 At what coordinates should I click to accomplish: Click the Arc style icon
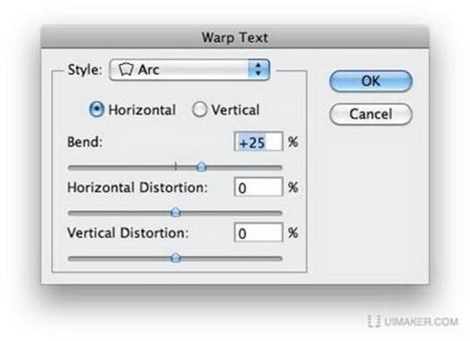point(126,70)
